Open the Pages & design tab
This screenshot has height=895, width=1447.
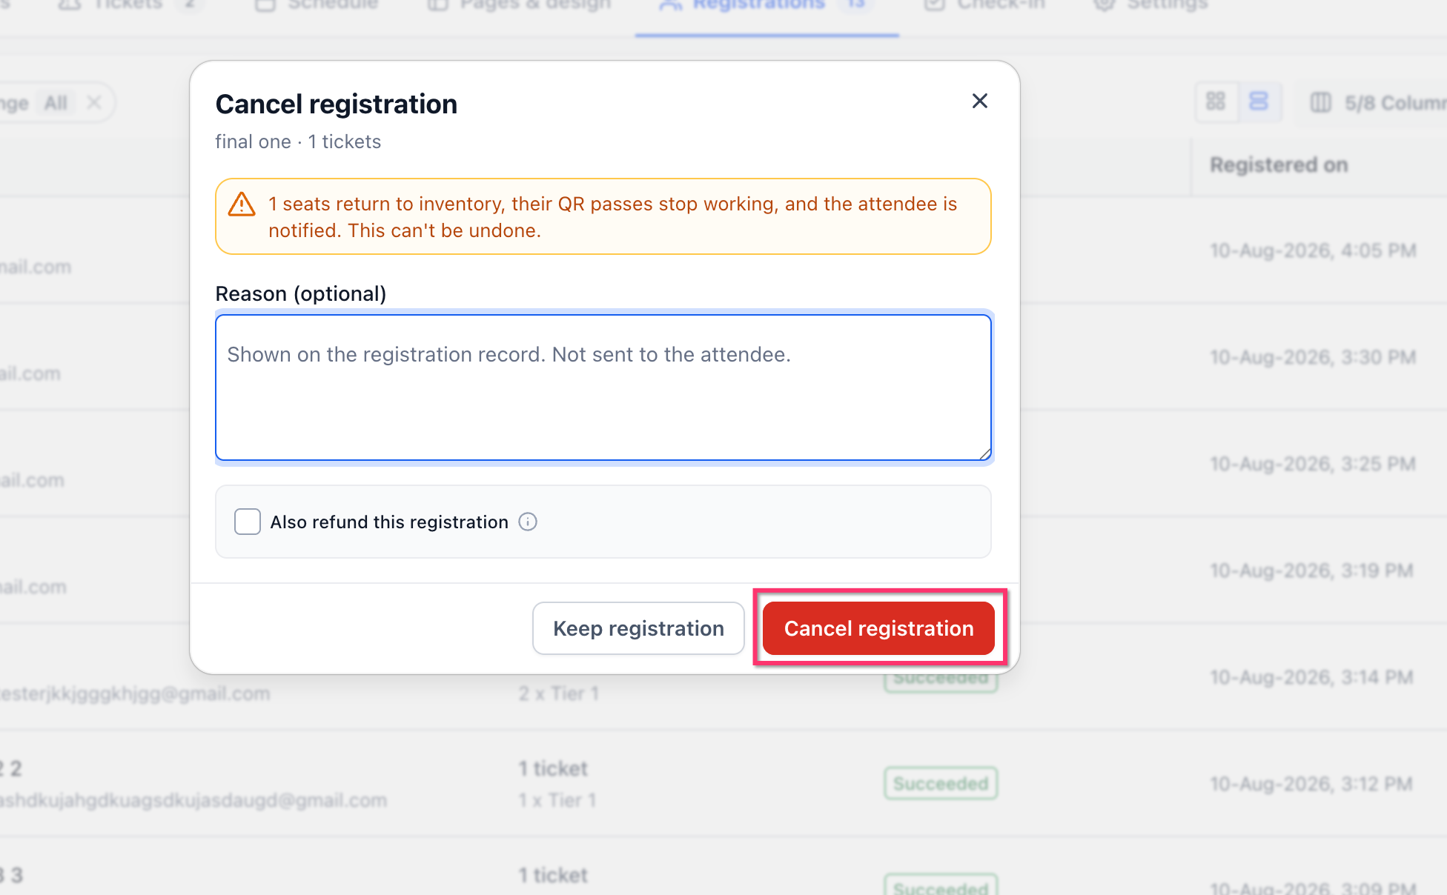[520, 6]
